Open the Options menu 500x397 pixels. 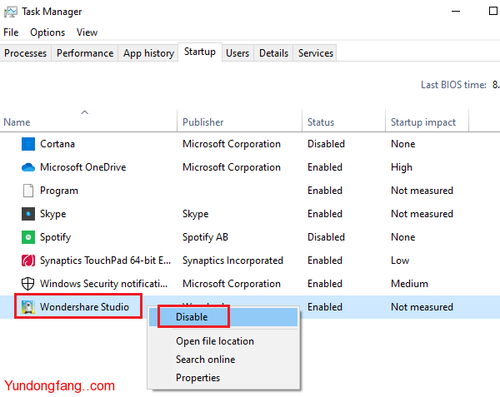pyautogui.click(x=47, y=32)
